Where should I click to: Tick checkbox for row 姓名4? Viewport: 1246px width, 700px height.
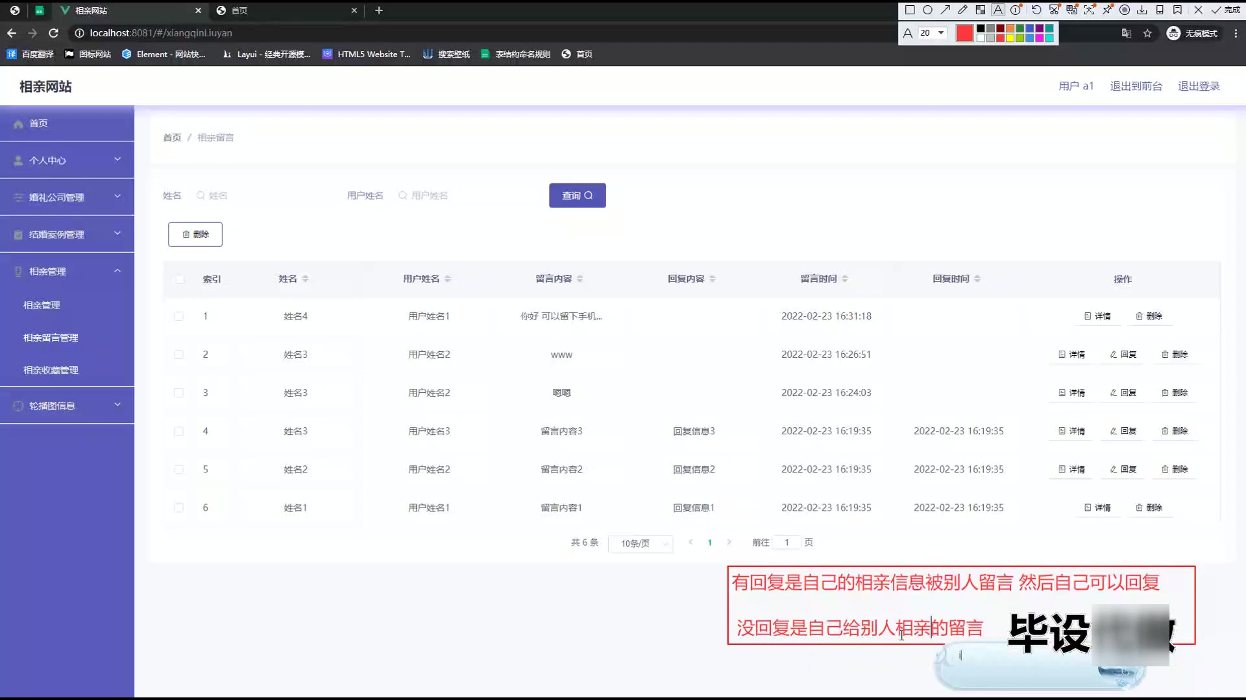tap(178, 316)
